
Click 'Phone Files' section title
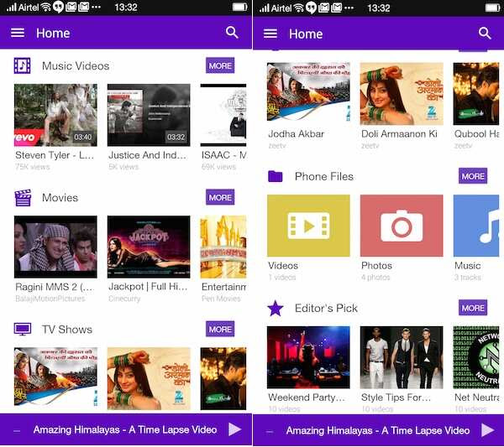click(324, 176)
